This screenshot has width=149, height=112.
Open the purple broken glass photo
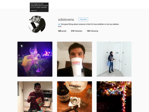tap(35, 59)
